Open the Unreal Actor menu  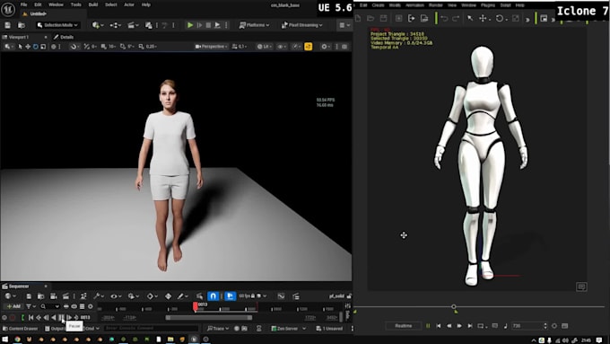point(129,4)
